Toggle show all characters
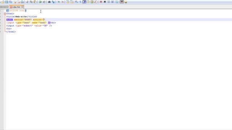The image size is (232, 130). [80, 2]
